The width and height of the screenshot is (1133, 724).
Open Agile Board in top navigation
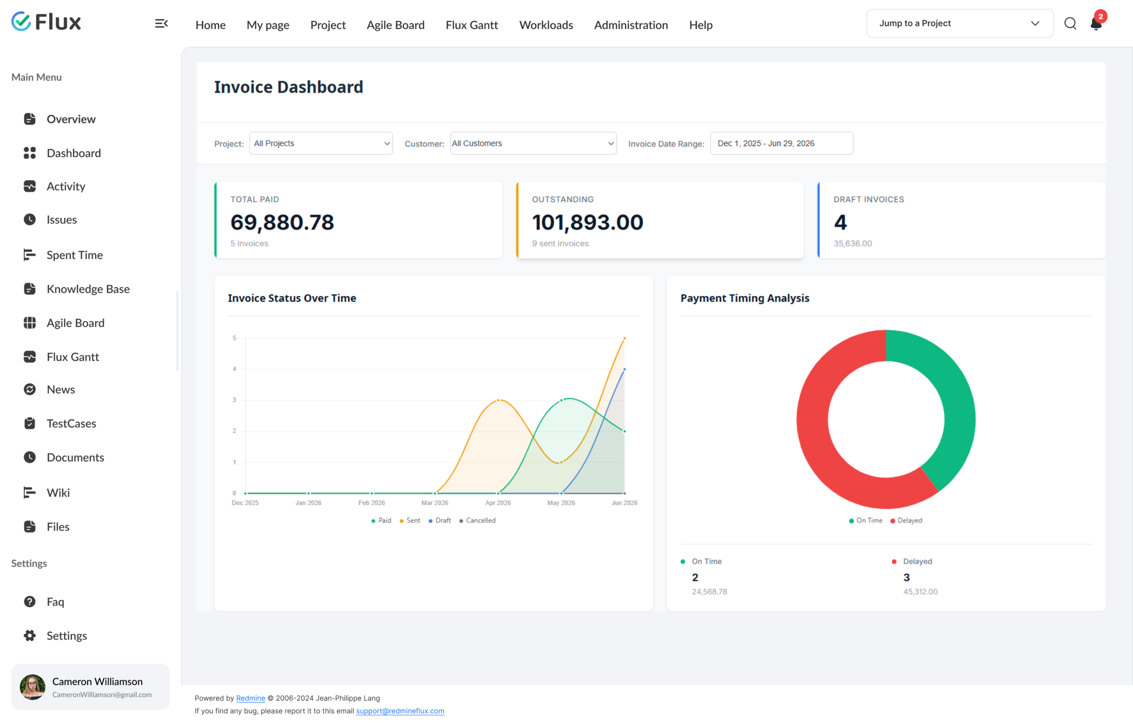pyautogui.click(x=396, y=25)
